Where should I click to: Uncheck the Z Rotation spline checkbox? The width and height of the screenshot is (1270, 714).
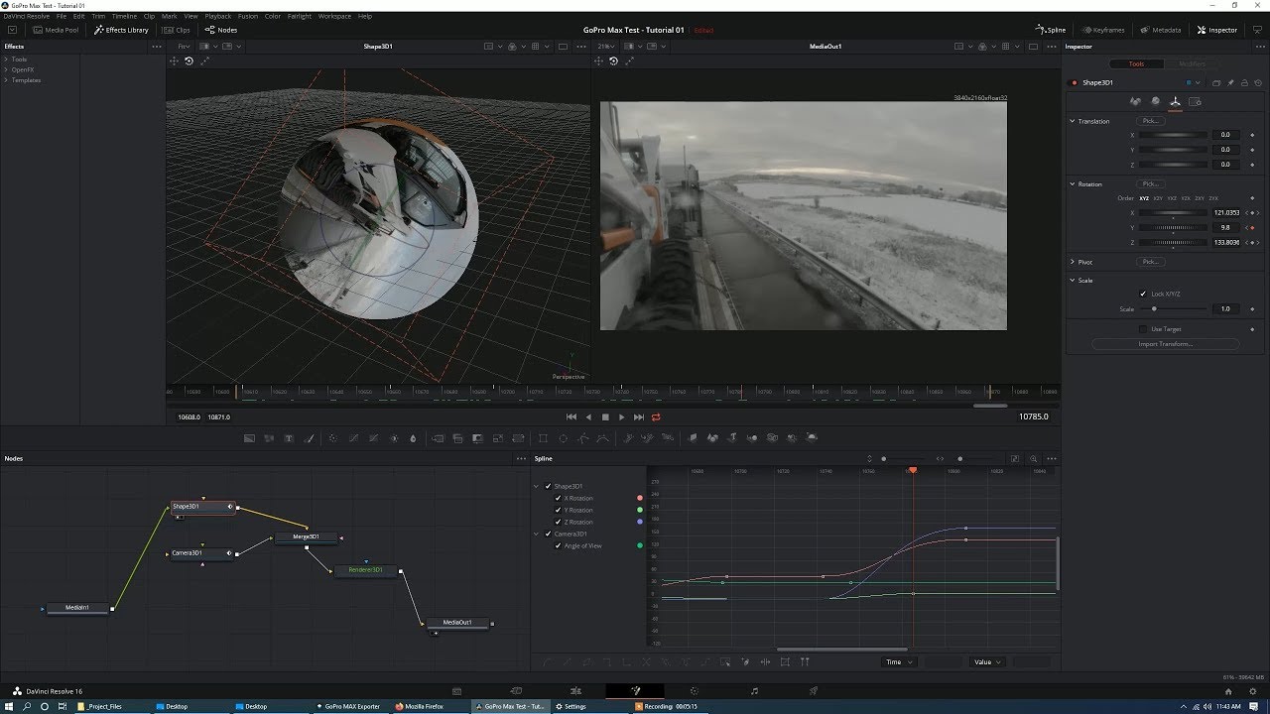click(x=559, y=522)
